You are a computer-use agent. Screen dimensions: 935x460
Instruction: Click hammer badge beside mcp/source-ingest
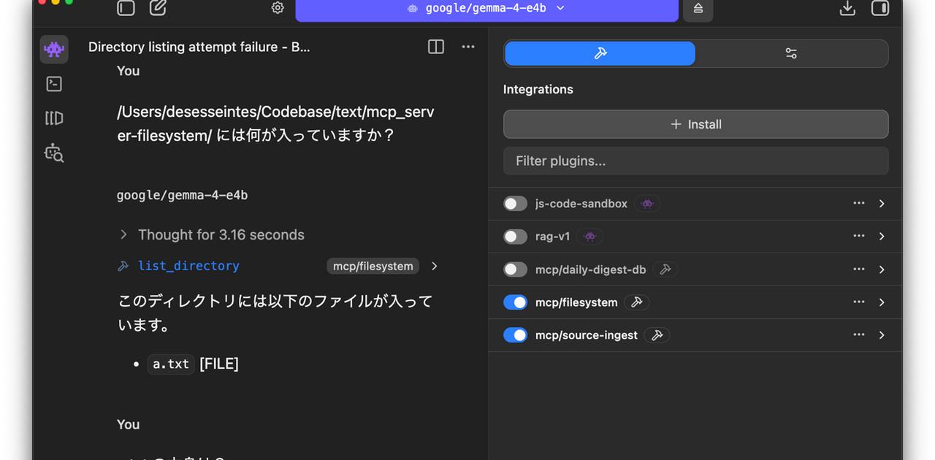[x=657, y=335]
